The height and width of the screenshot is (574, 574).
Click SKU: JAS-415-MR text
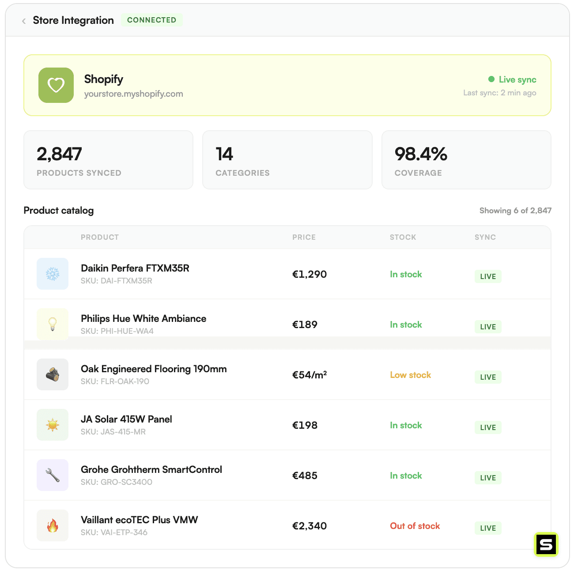point(113,432)
